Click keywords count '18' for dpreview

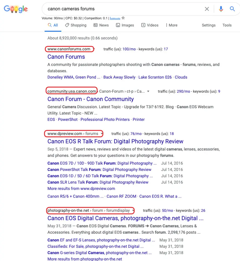172,134
